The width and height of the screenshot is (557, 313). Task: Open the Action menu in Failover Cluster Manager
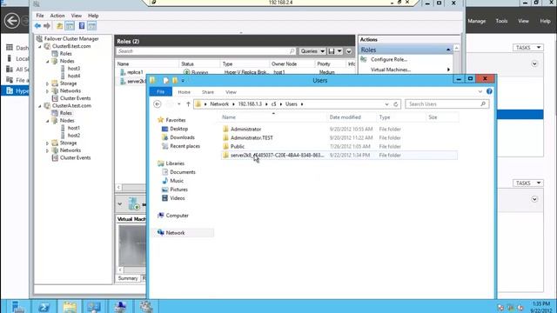[57, 16]
